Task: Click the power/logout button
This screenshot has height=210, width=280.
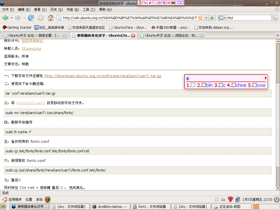Action: [x=277, y=199]
